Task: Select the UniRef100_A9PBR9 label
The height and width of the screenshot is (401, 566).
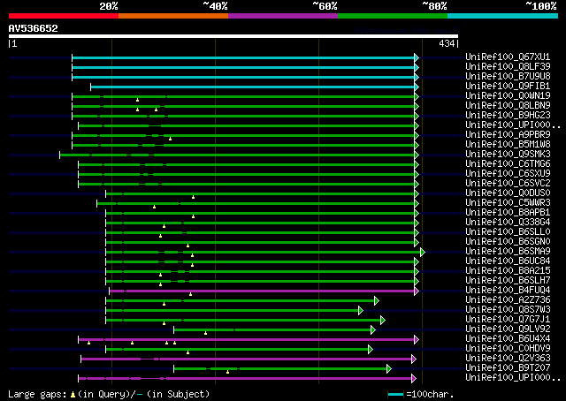Action: point(508,135)
